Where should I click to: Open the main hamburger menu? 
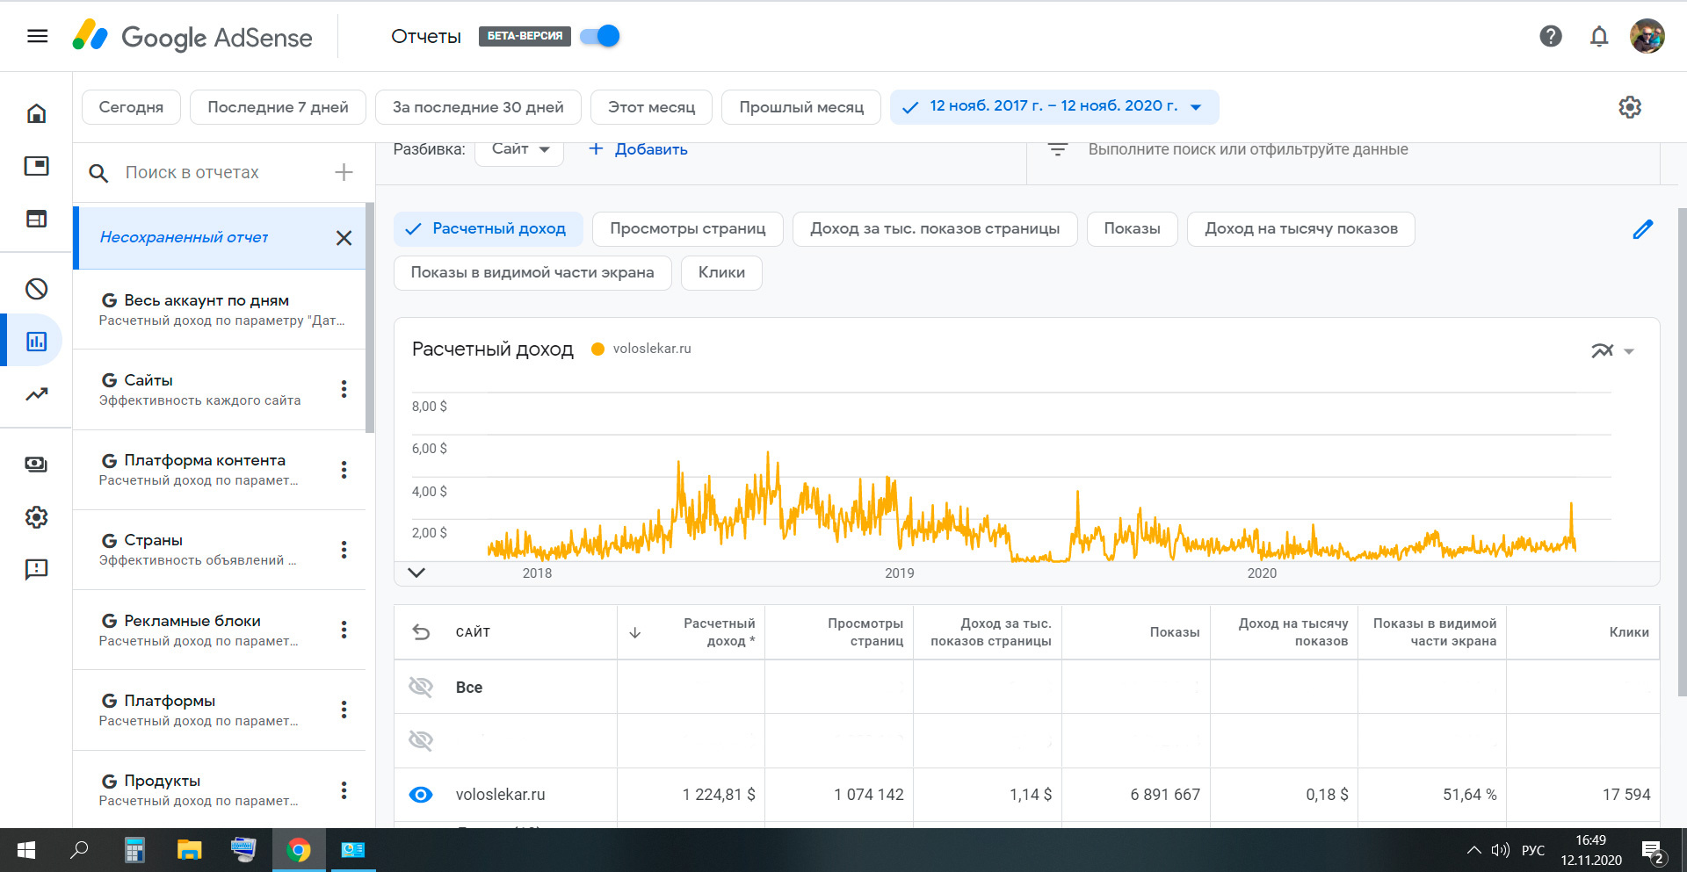(37, 36)
